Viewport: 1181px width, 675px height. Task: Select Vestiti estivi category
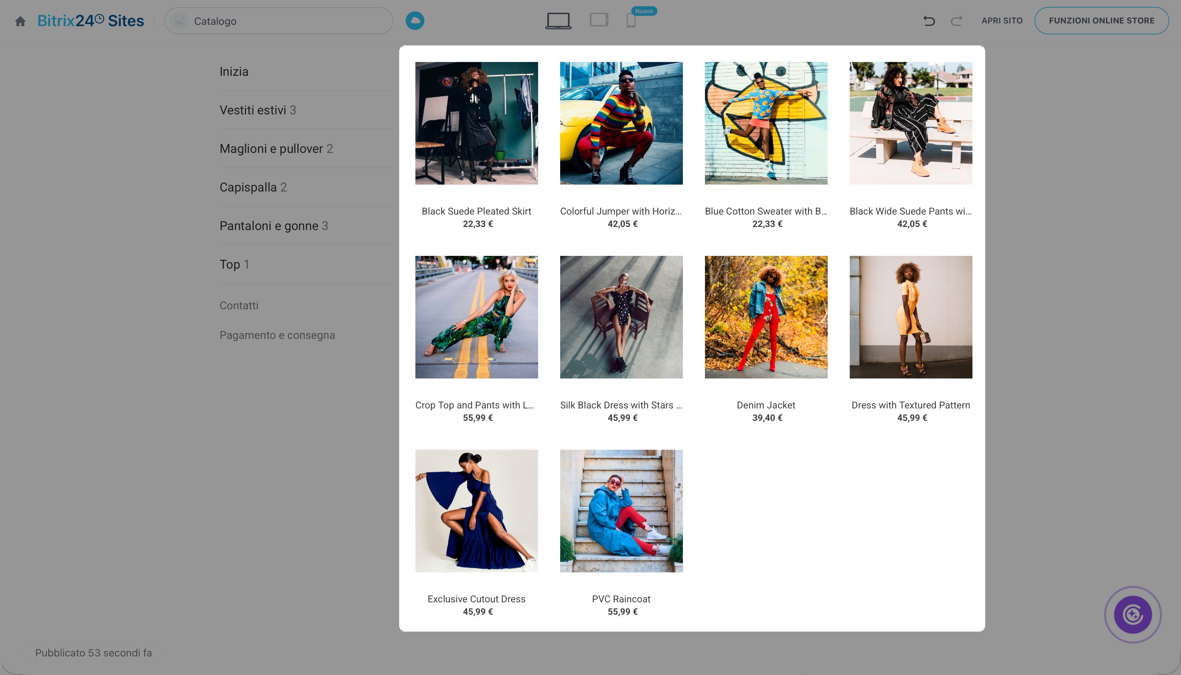[x=258, y=110]
